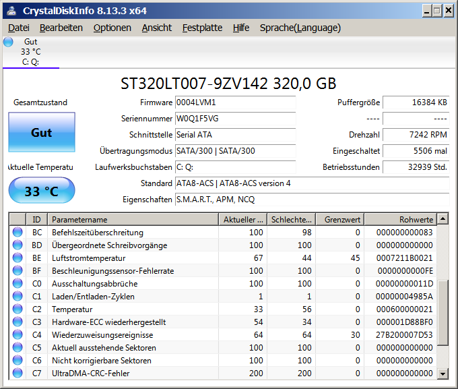Click status orb of row C7 UltraDMA-CRC-Fehler
The height and width of the screenshot is (389, 458).
[x=18, y=373]
